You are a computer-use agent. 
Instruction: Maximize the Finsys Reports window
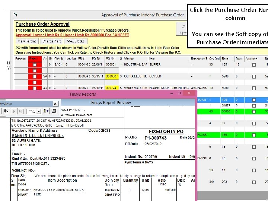click(x=179, y=93)
